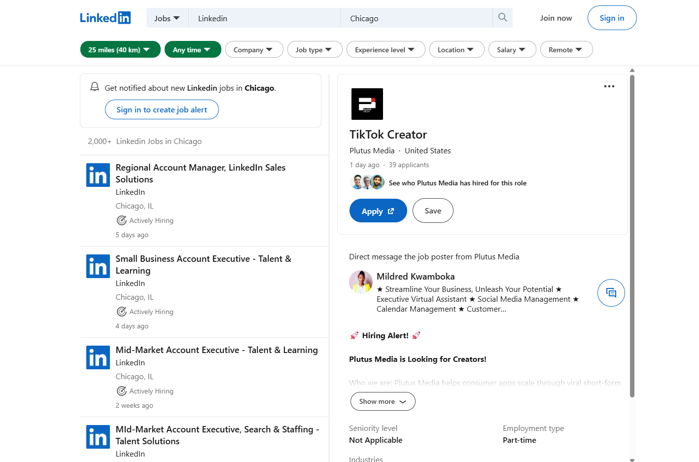This screenshot has width=699, height=462.
Task: Click the '5 days ago' posting date
Action: coord(132,235)
